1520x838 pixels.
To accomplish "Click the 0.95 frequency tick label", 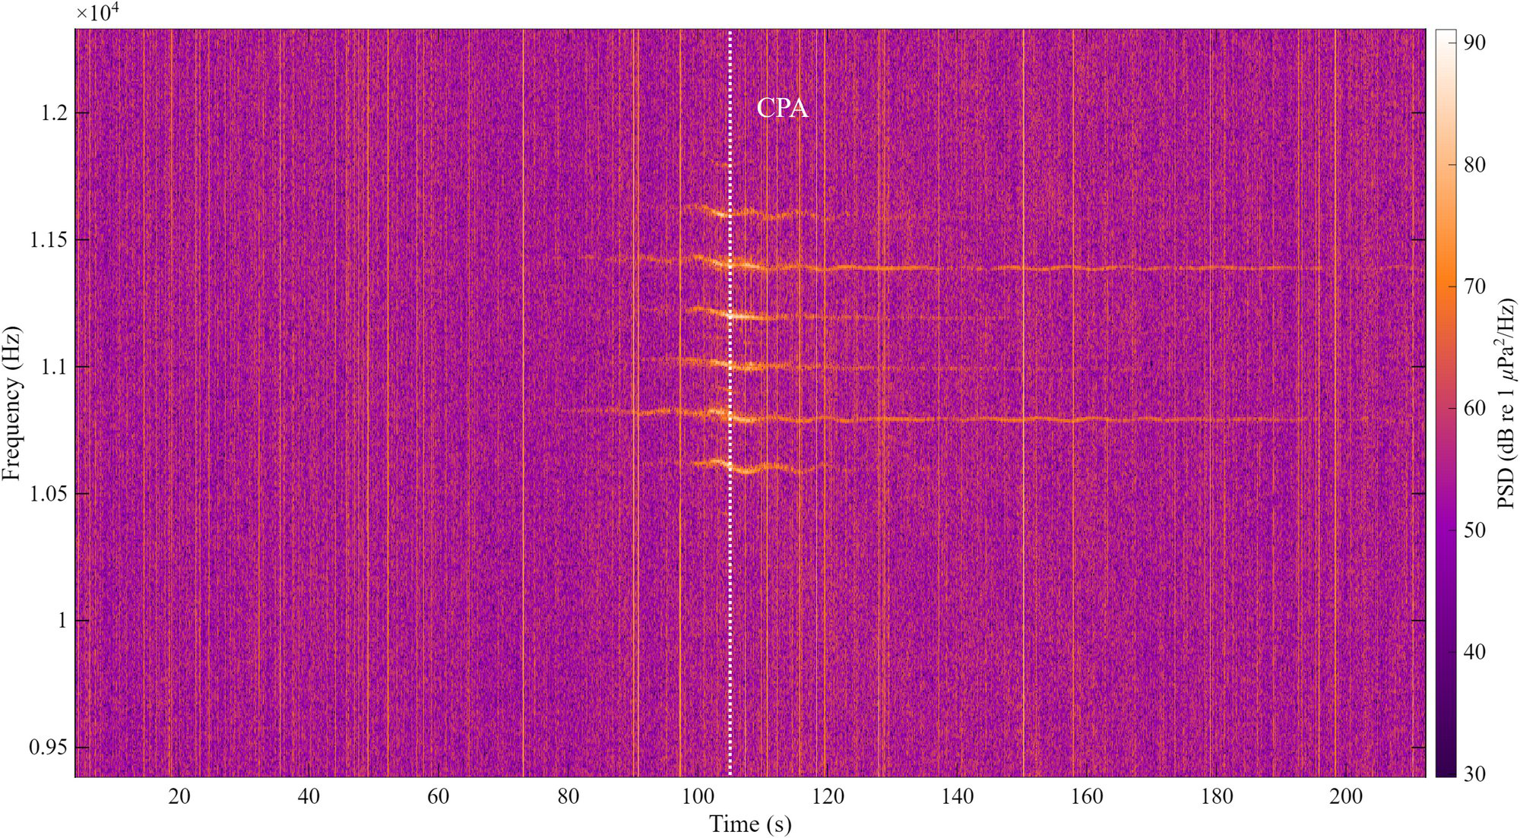I will point(49,748).
